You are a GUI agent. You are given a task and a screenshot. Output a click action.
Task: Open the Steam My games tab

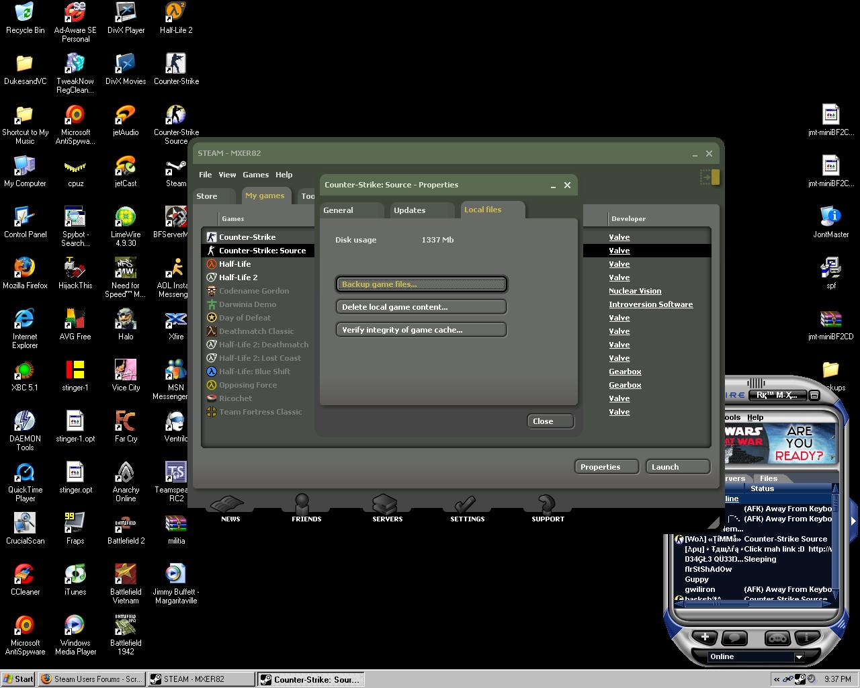(265, 196)
